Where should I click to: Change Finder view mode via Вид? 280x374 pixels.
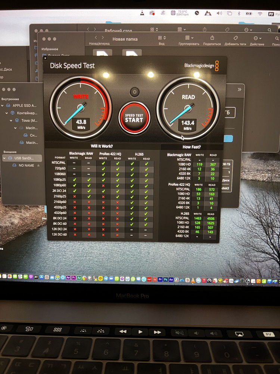(161, 38)
